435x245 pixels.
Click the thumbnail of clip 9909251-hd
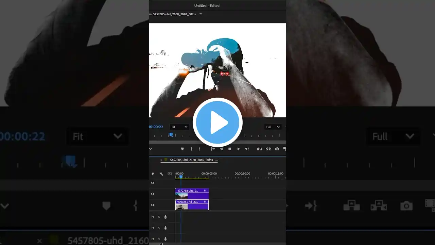[x=181, y=207]
